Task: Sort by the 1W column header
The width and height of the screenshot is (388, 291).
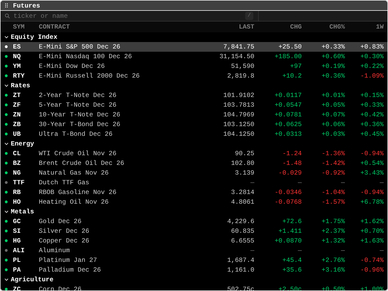Action: [x=380, y=27]
